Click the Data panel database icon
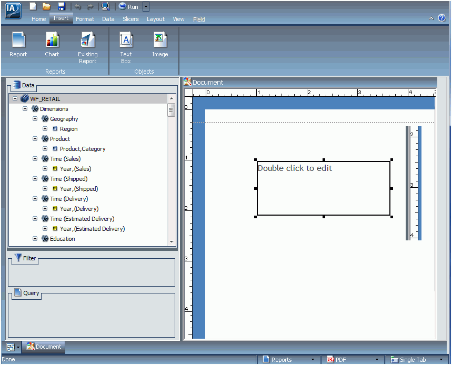The width and height of the screenshot is (452, 365). (x=17, y=85)
